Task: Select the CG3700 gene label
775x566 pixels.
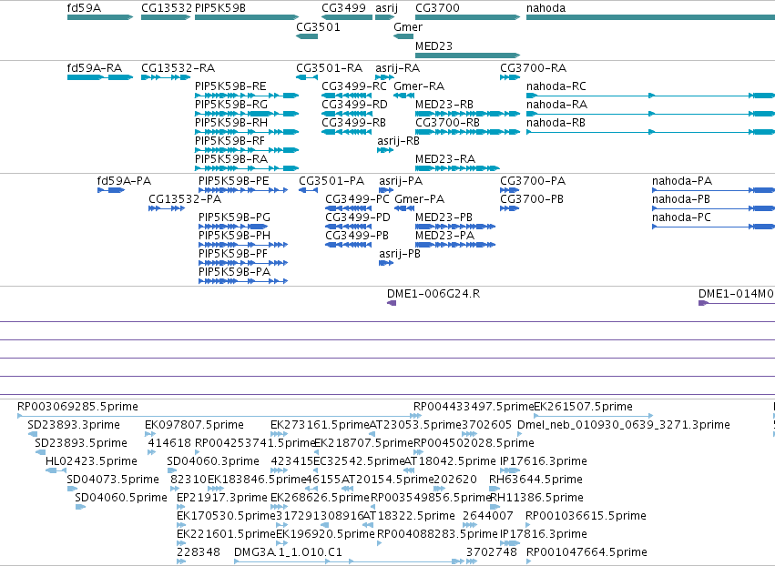Action: point(437,8)
